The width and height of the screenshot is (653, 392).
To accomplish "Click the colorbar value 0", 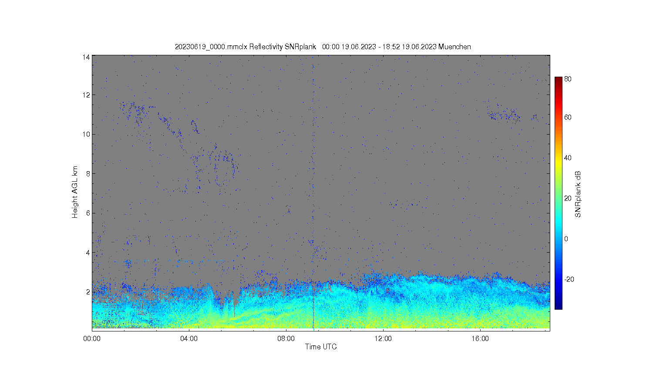I will click(x=566, y=239).
